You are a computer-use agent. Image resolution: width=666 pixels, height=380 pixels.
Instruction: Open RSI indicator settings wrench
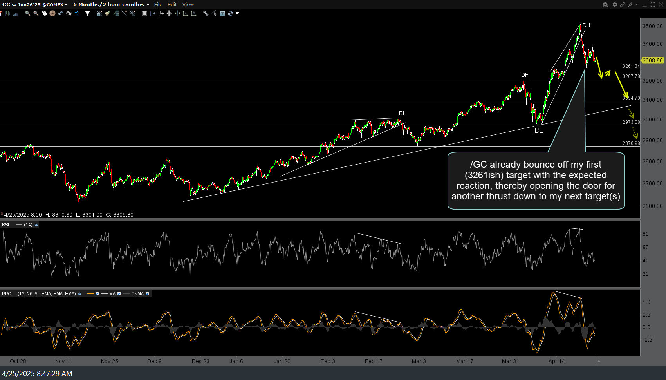click(36, 225)
